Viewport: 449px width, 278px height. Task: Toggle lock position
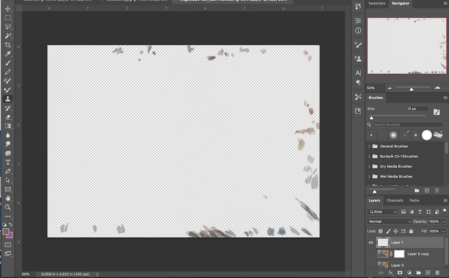pyautogui.click(x=396, y=231)
